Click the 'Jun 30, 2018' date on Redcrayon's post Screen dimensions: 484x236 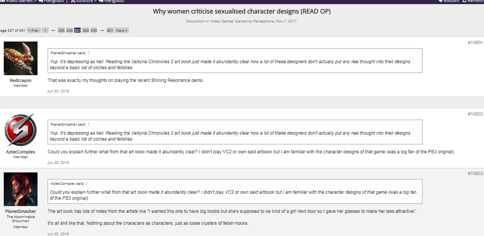(58, 91)
